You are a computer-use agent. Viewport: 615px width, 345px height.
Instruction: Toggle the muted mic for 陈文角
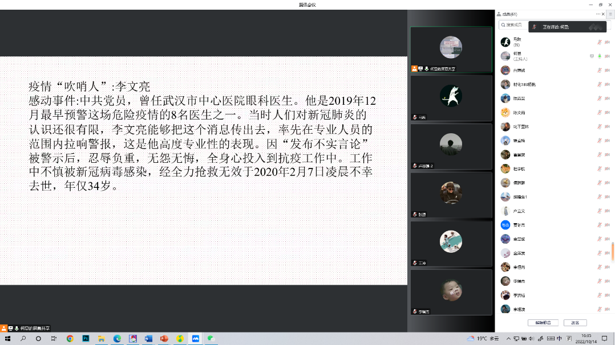tap(599, 112)
